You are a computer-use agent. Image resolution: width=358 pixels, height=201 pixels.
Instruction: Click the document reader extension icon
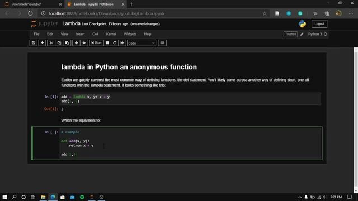(x=277, y=13)
